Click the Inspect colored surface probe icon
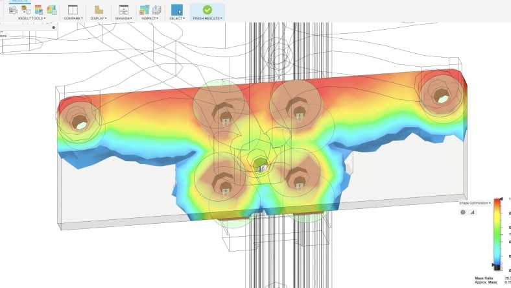Image resolution: width=511 pixels, height=288 pixels. pos(144,10)
